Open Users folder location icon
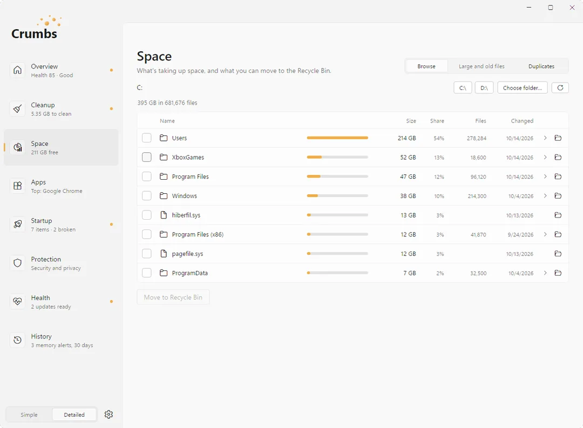 (x=558, y=138)
